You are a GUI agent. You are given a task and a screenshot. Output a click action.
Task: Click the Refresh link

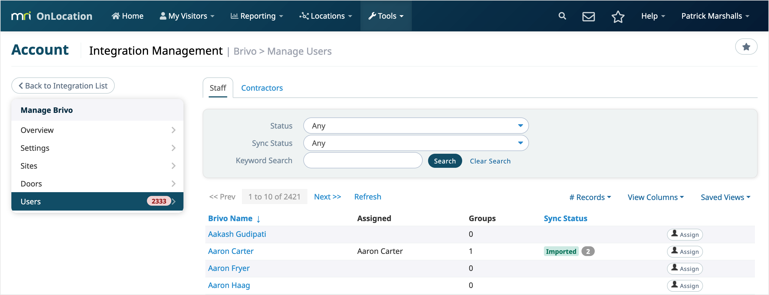point(367,196)
